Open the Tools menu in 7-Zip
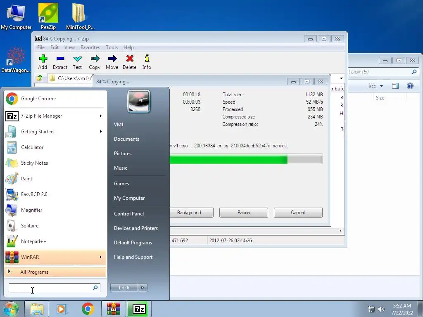Viewport: 423px width, 317px height. pos(112,47)
